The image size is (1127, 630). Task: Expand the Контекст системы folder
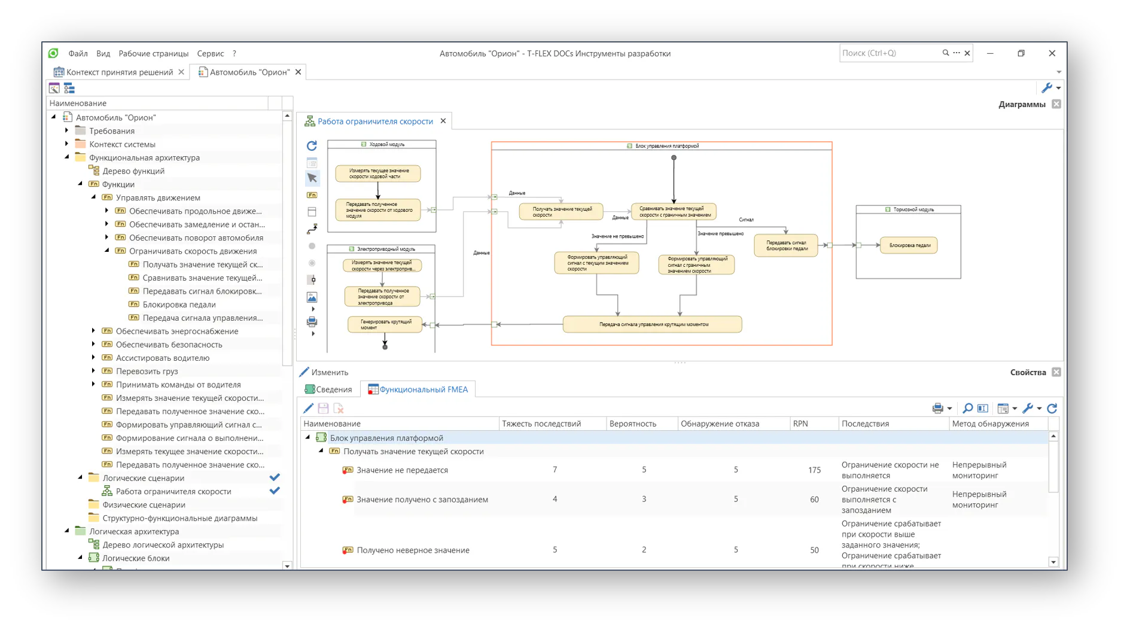67,144
